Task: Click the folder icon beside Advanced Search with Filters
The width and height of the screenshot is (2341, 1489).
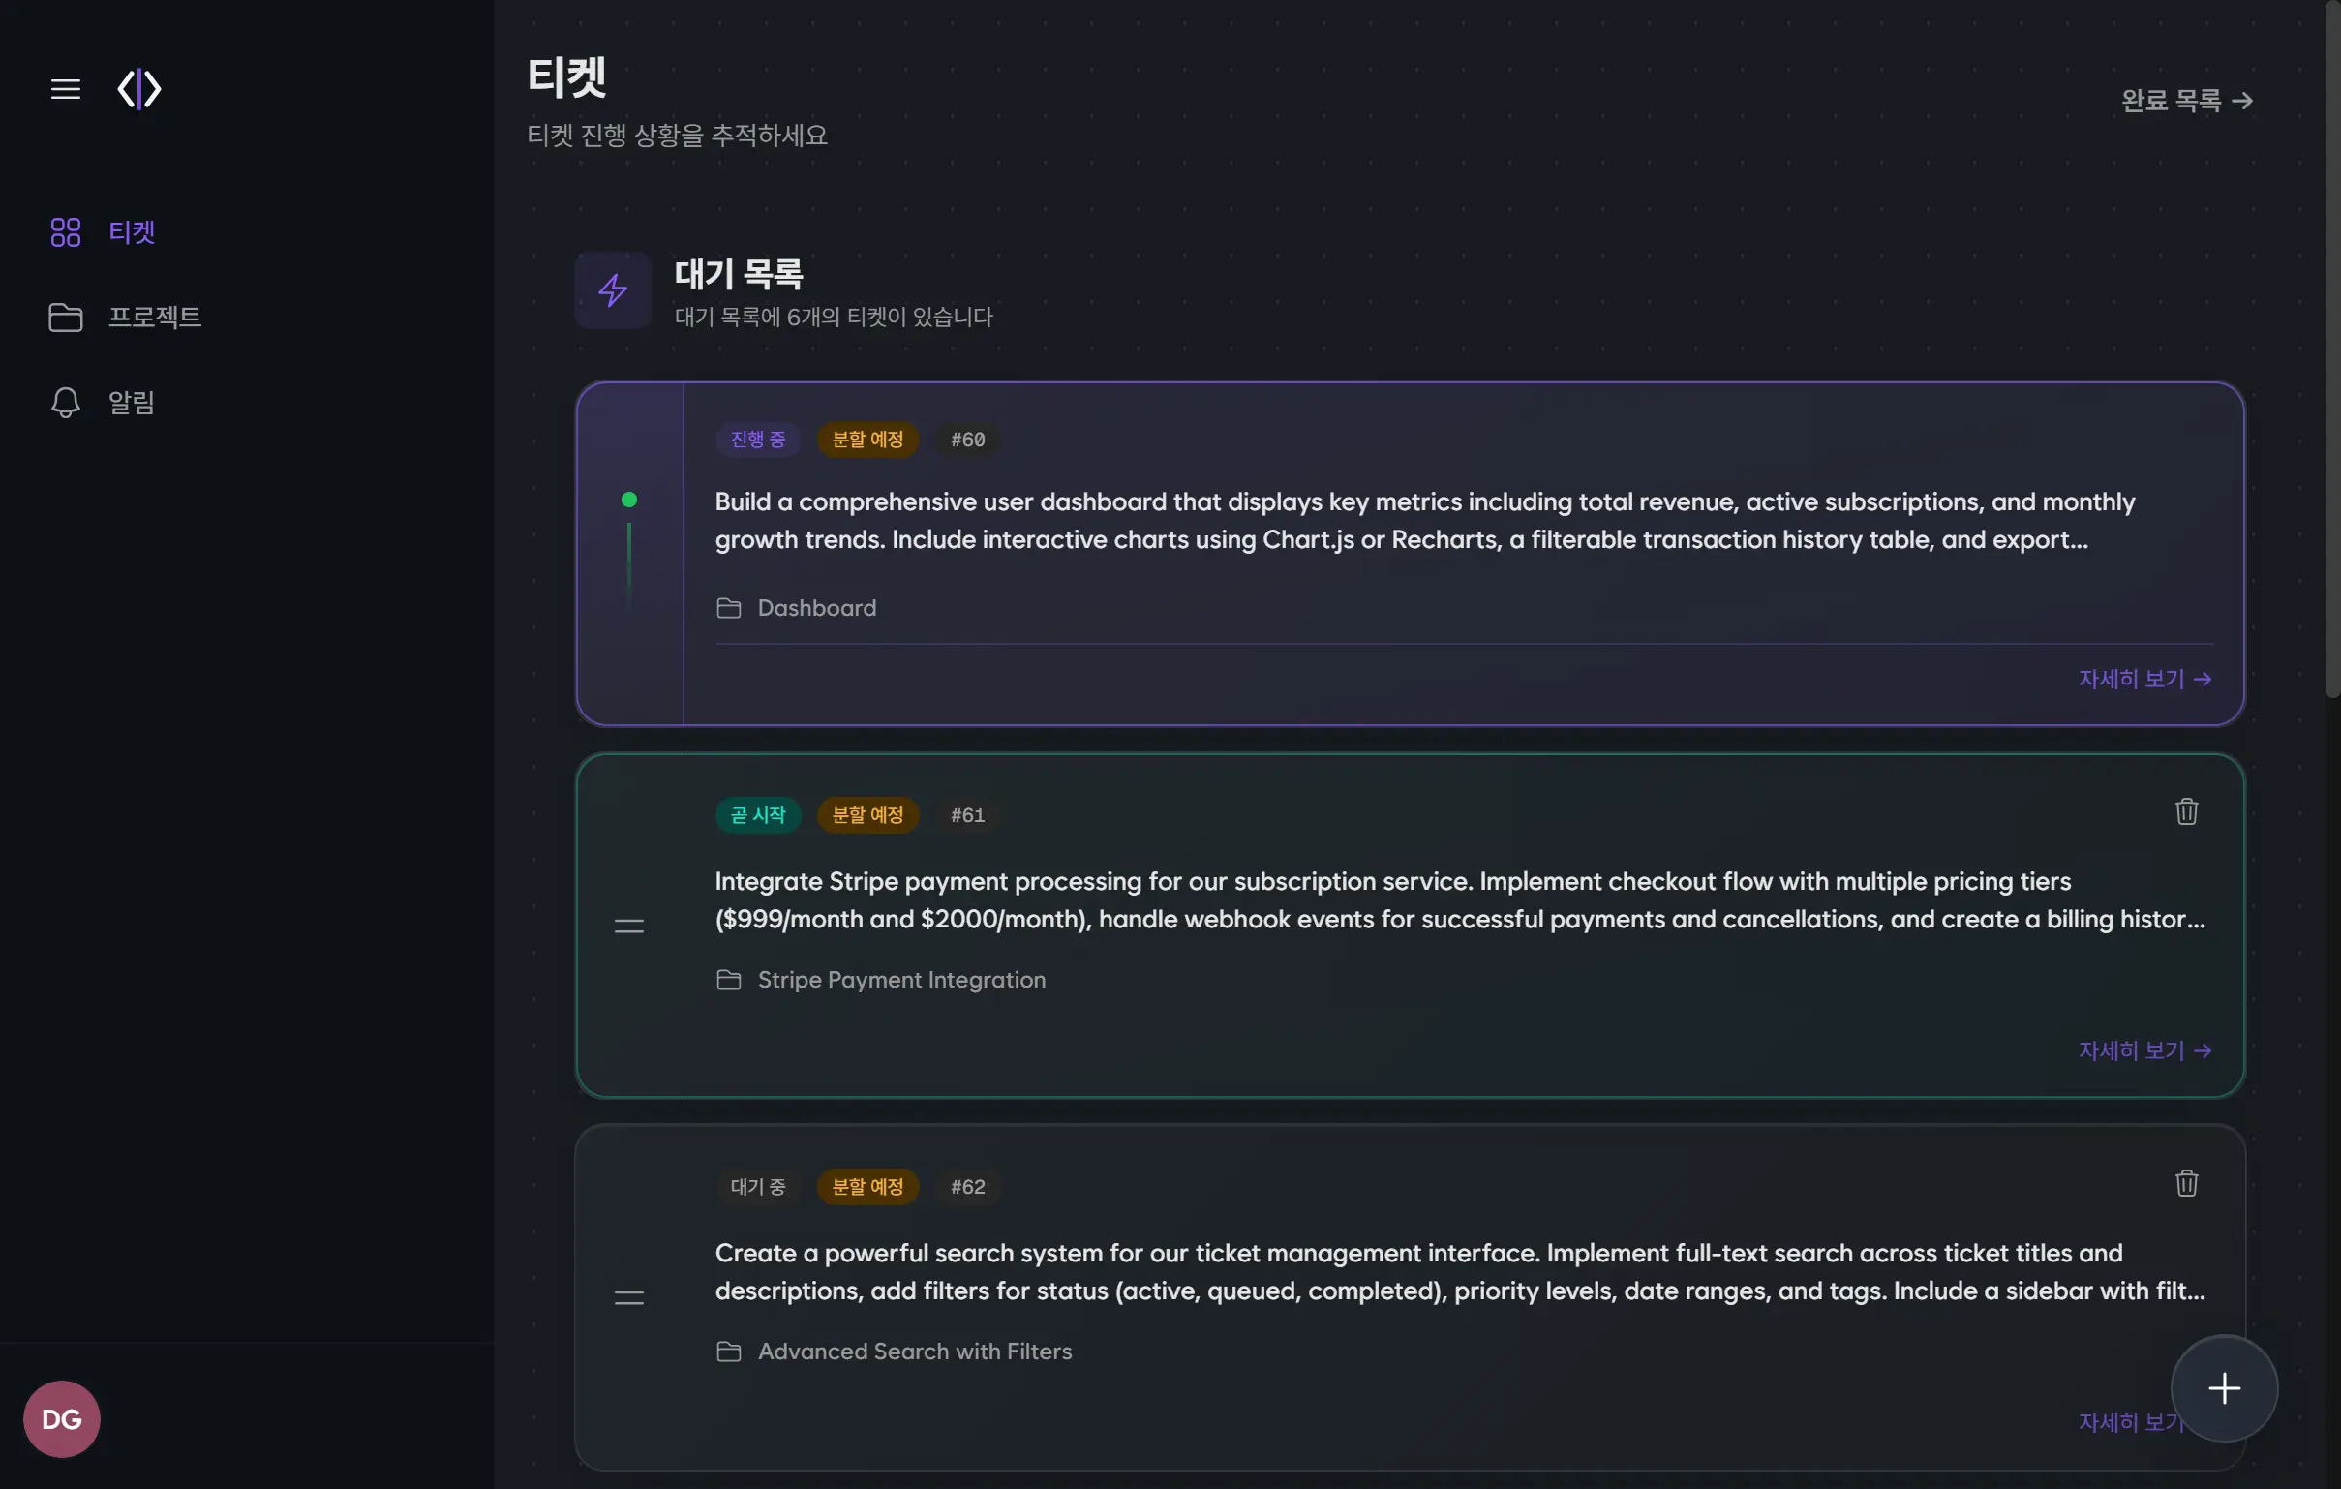Action: (729, 1351)
